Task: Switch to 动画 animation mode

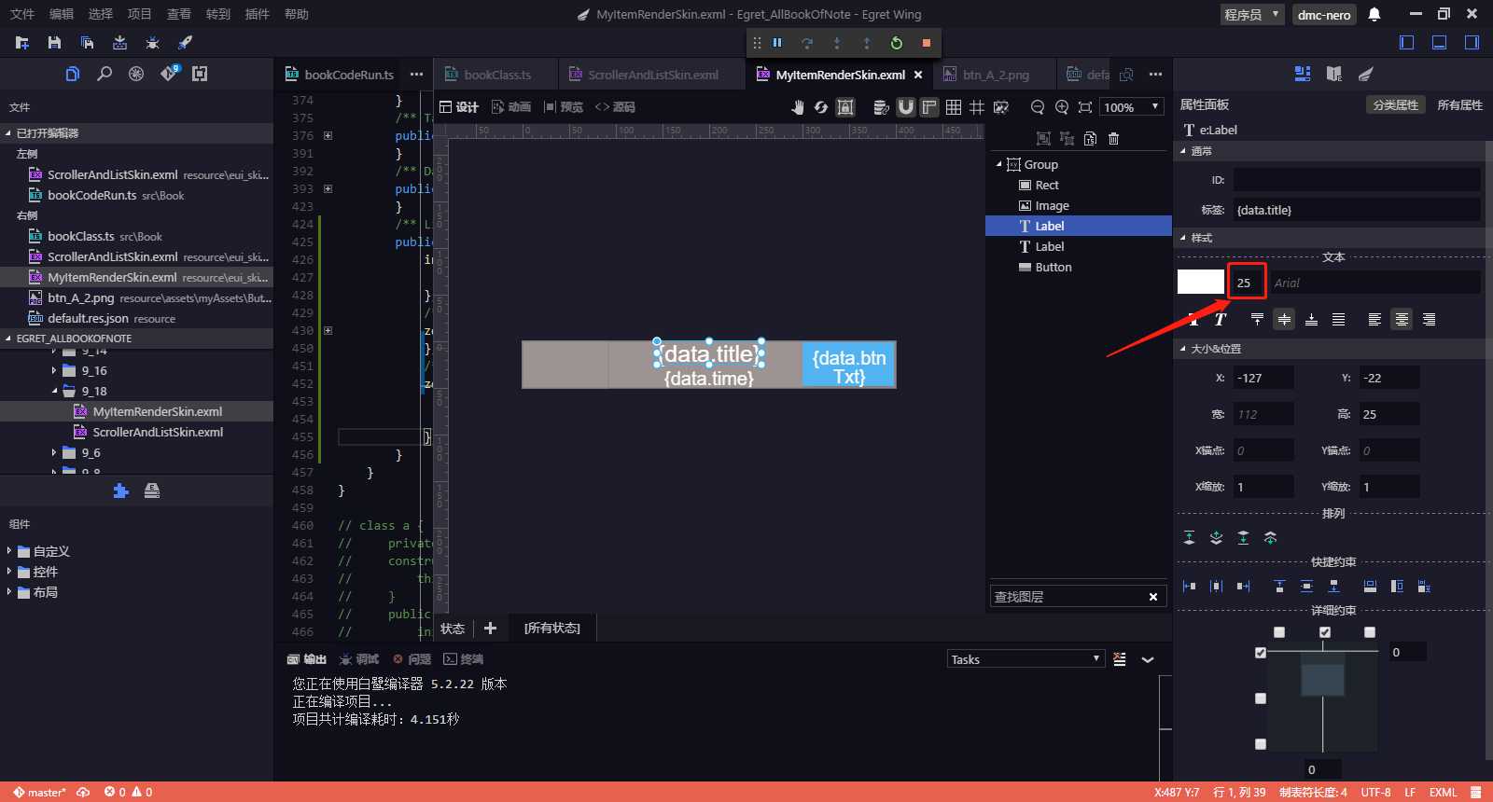Action: pyautogui.click(x=511, y=107)
